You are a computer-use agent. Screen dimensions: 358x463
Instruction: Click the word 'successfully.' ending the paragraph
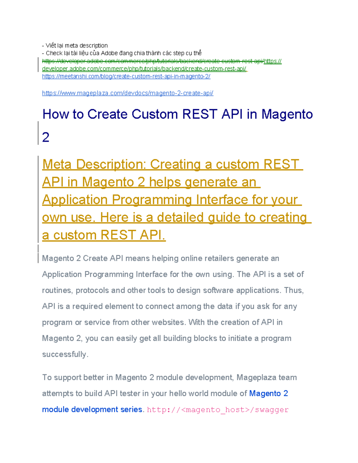coord(65,354)
